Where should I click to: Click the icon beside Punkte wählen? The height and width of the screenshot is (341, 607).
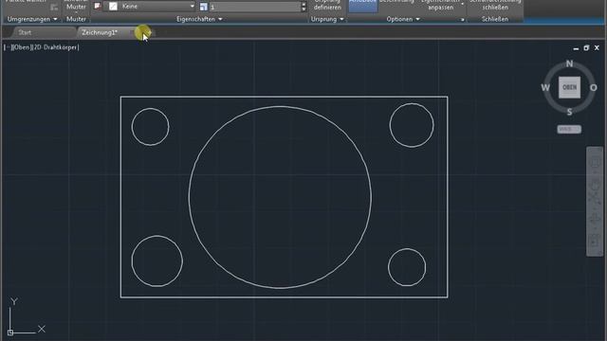(x=54, y=7)
